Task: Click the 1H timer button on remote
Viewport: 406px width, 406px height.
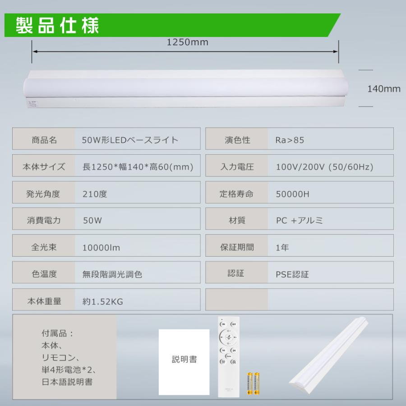Action: 223,351
